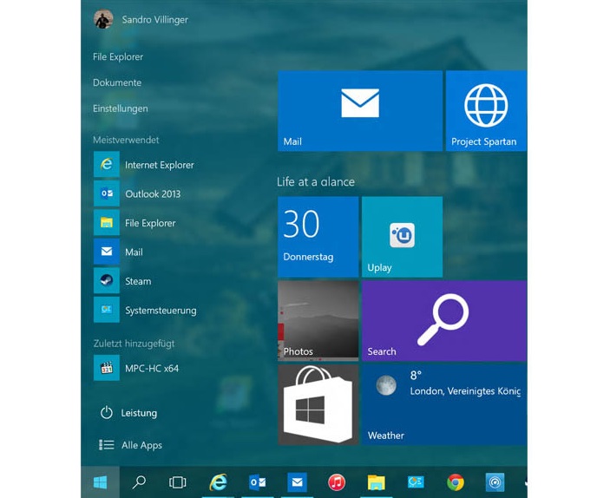610x498 pixels.
Task: Open the blue circular app icon on taskbar
Action: click(x=495, y=482)
